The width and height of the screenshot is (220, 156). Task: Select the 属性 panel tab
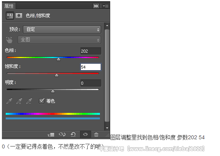tap(9, 6)
